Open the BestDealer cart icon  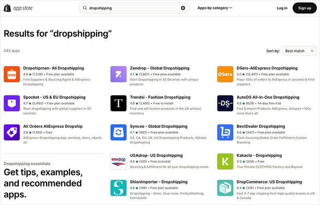225,132
